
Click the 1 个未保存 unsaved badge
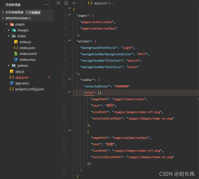click(33, 13)
